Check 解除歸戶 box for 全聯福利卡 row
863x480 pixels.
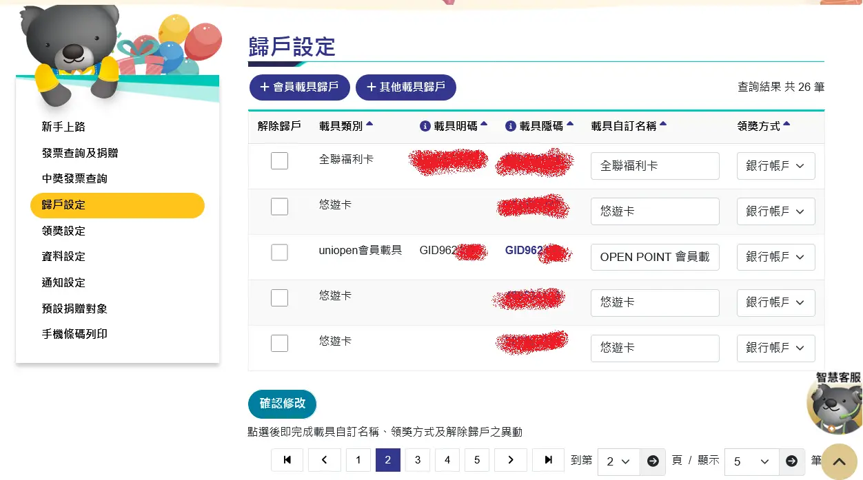coord(279,161)
